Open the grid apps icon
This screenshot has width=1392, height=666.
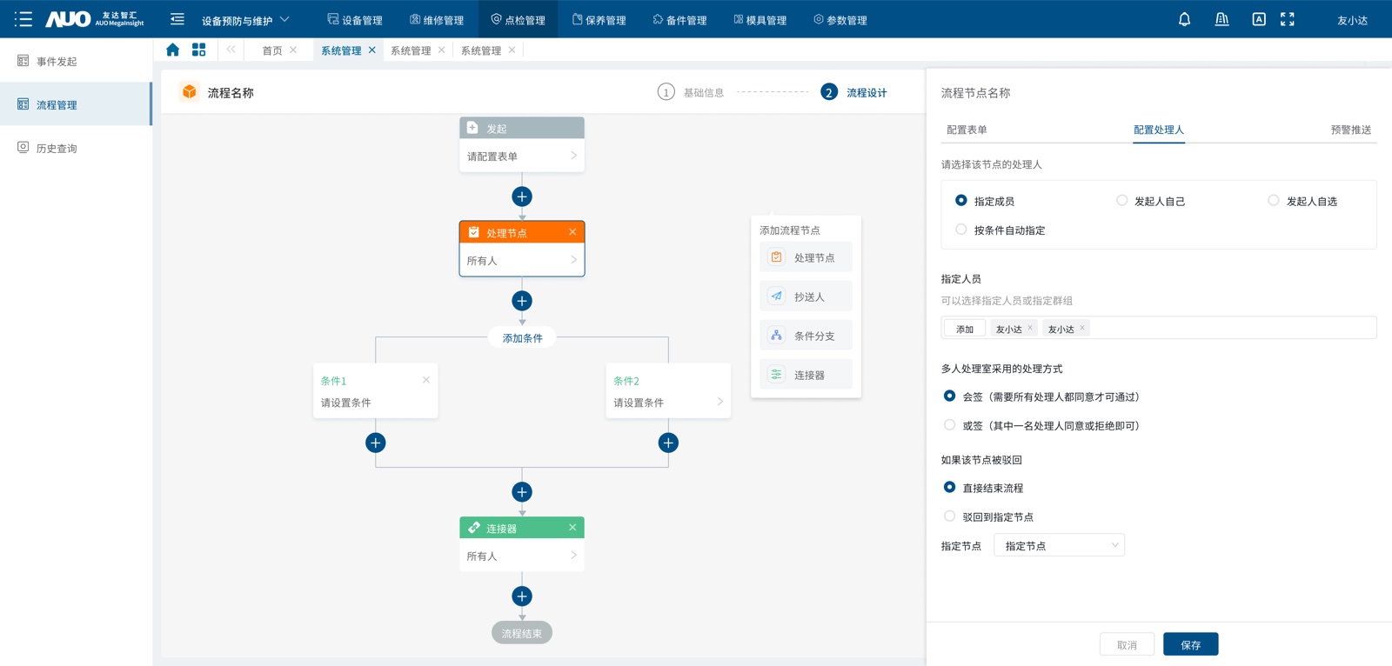coord(198,50)
